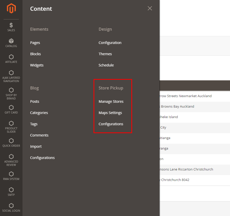Open the Quick Order sidebar icon
Viewport: 230px width, 216px height.
(11, 142)
